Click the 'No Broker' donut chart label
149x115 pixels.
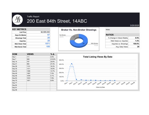[63, 35]
